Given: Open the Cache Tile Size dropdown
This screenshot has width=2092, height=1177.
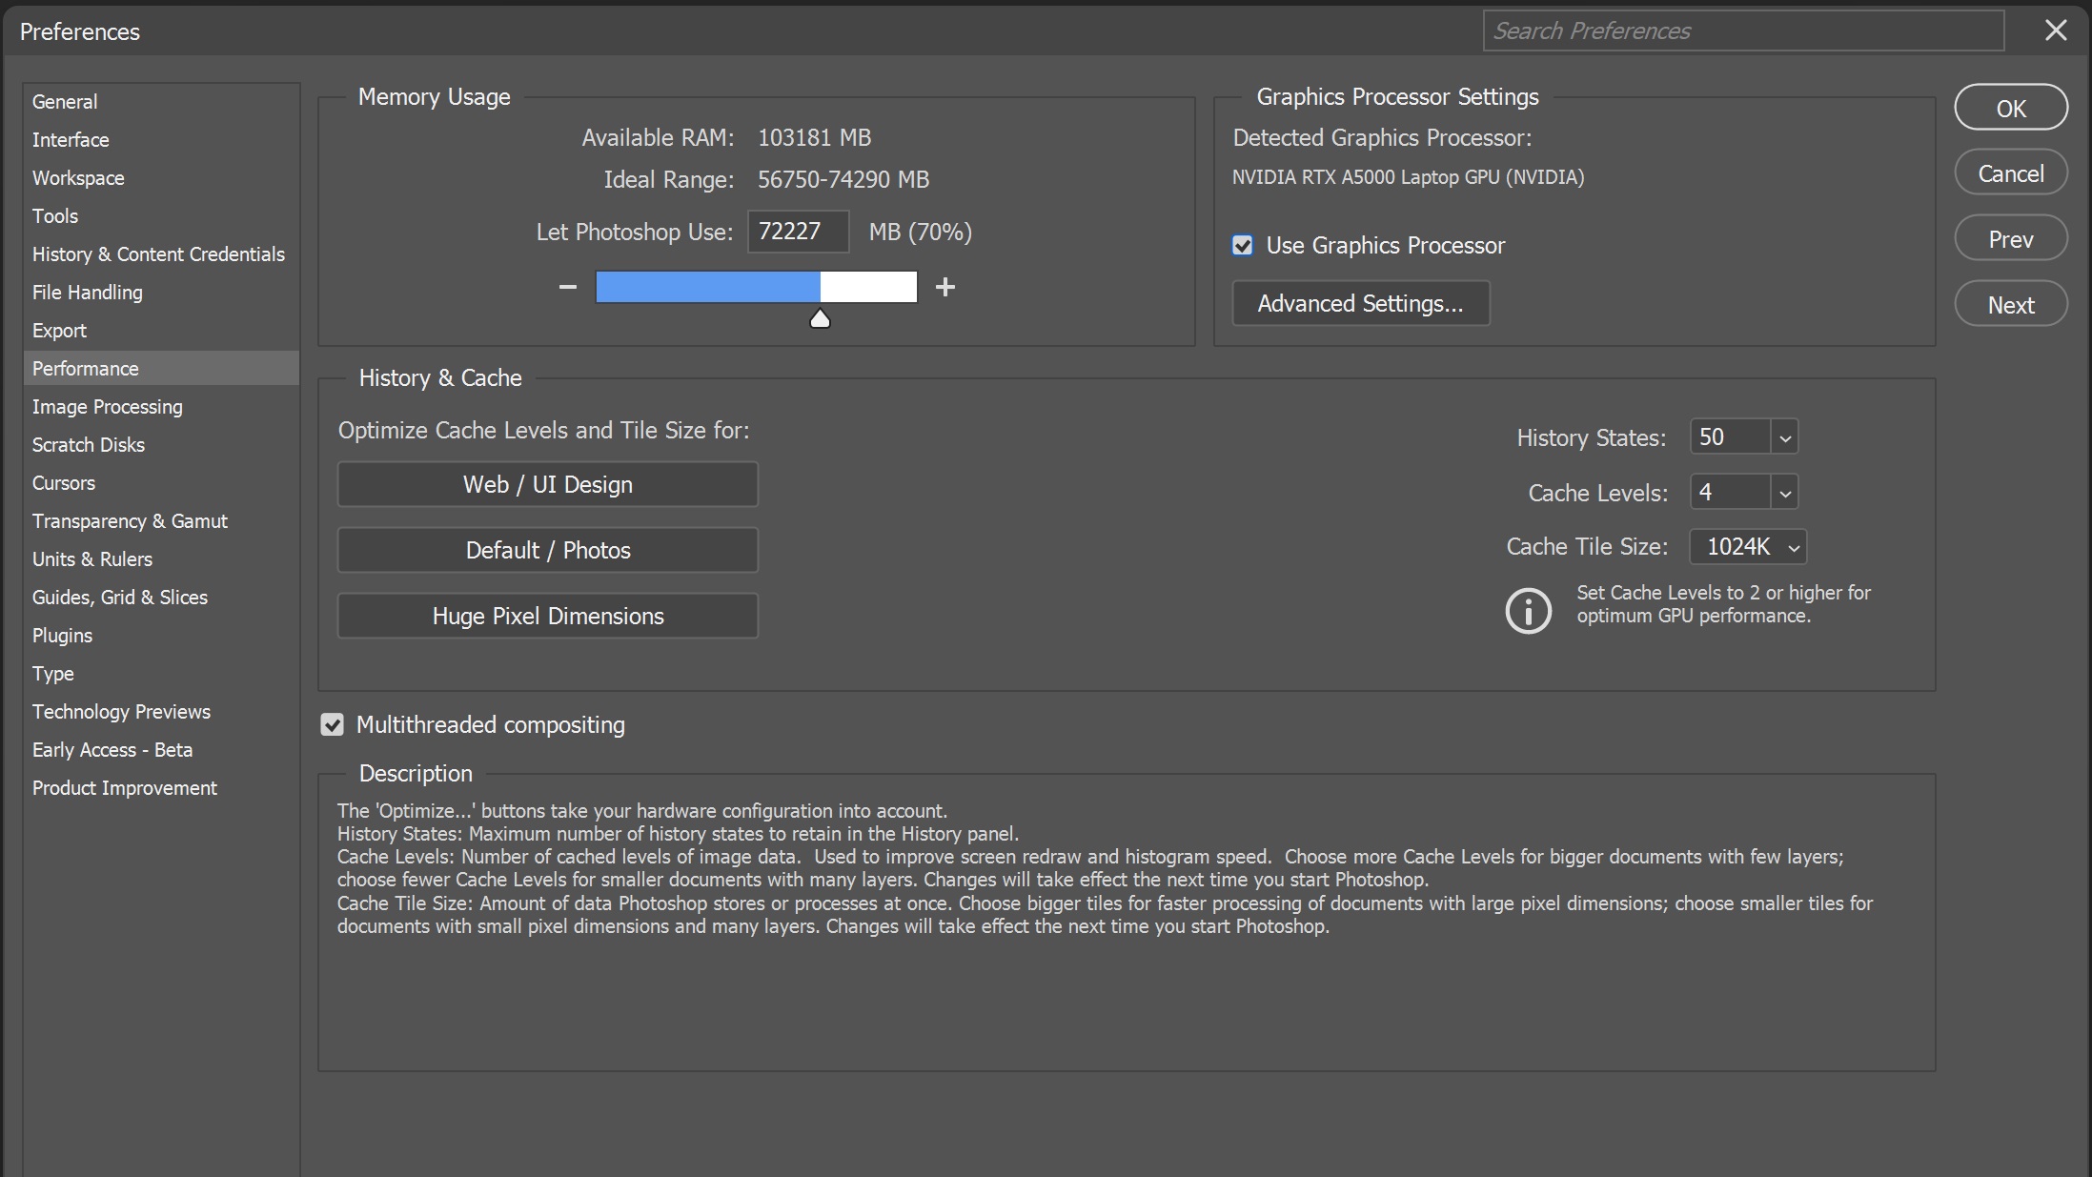Looking at the screenshot, I should pyautogui.click(x=1790, y=546).
